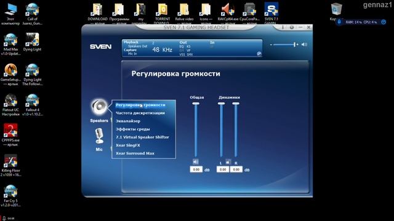
Task: Select the Speakers device icon
Action: (x=99, y=107)
